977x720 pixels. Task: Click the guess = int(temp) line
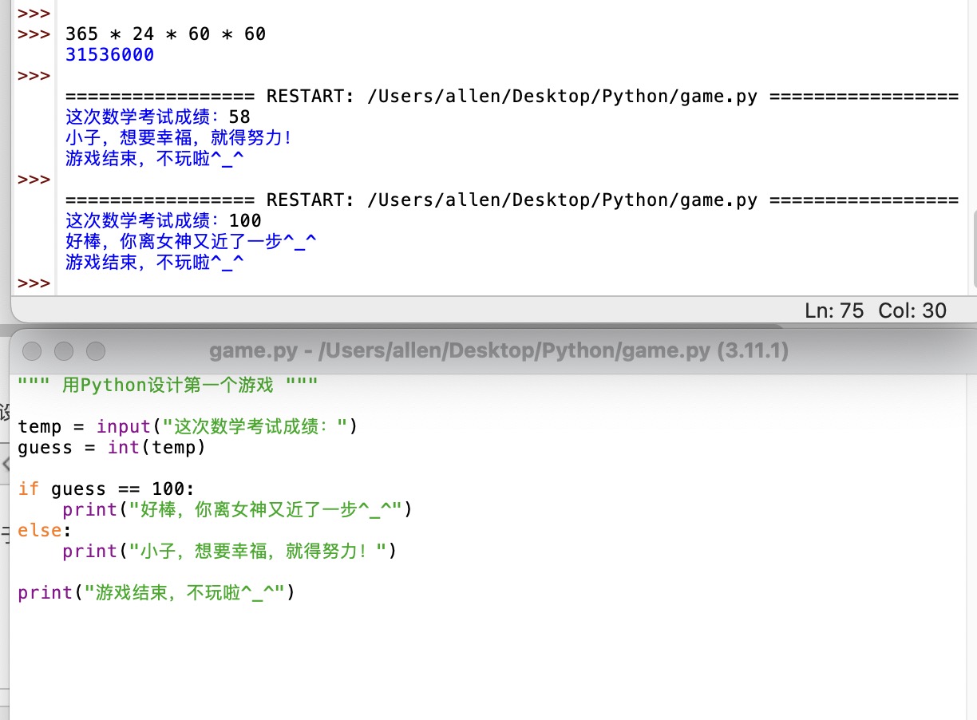pyautogui.click(x=112, y=448)
